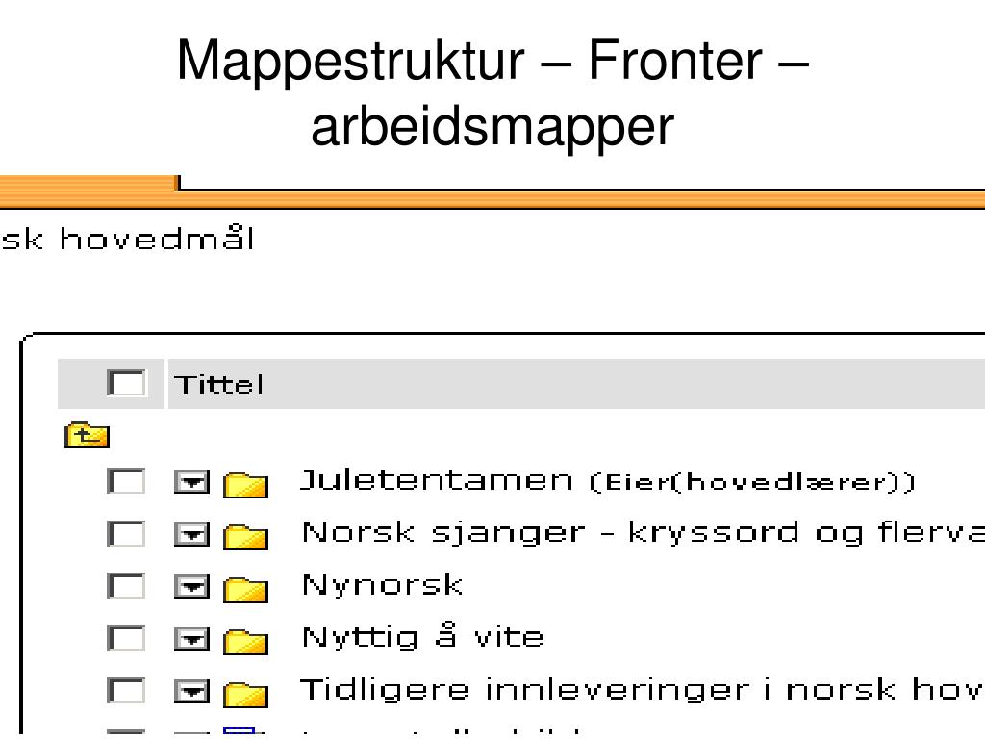The image size is (985, 739).
Task: Toggle the select-all checkbox beside Tittel
Action: [126, 383]
